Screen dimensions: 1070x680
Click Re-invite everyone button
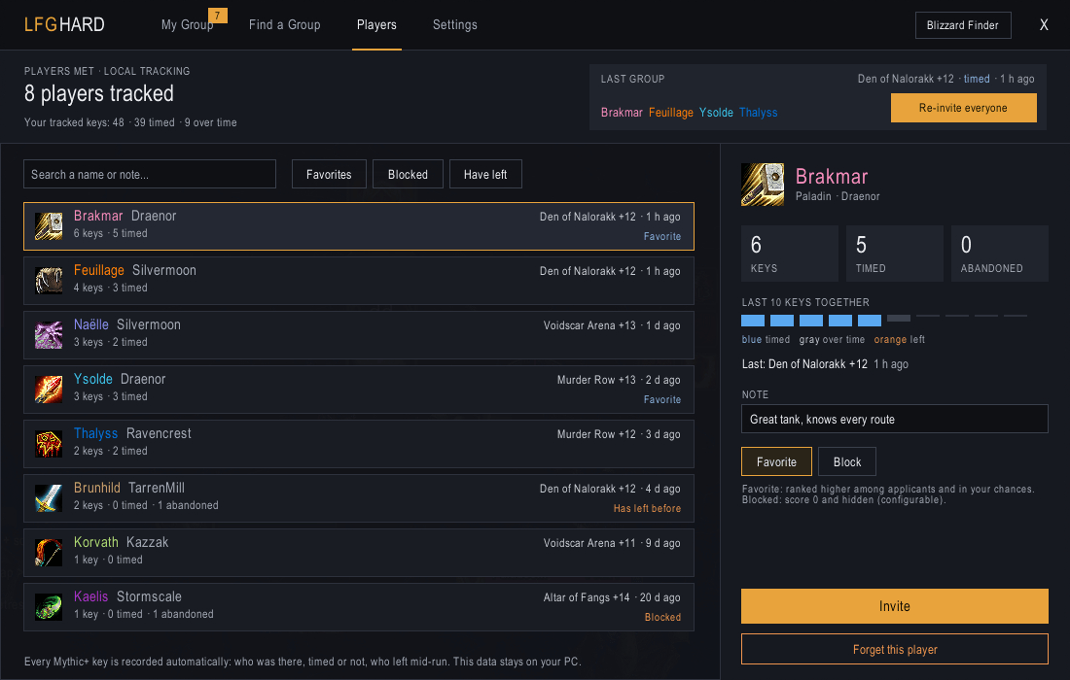point(964,108)
